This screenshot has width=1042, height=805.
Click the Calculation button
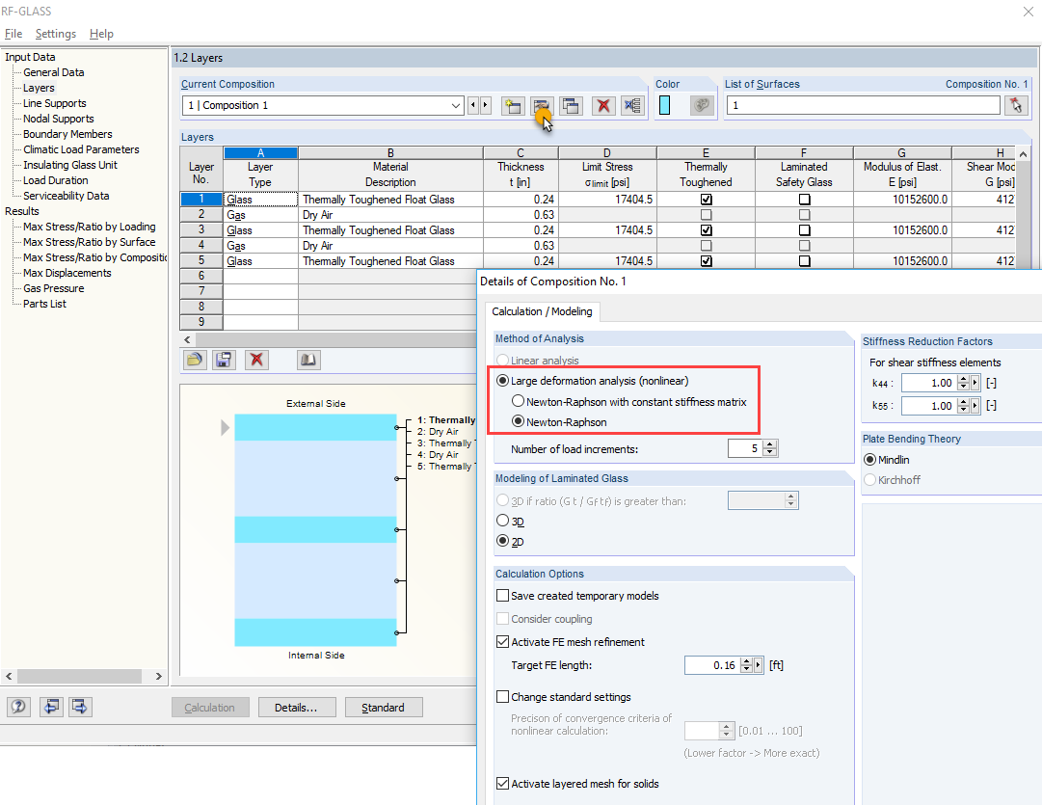pos(210,708)
